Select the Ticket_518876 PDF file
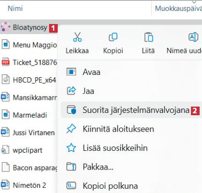 tap(29, 62)
